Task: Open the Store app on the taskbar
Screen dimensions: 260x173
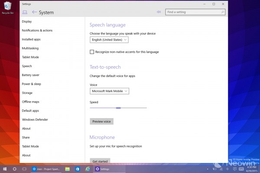Action: 78,169
